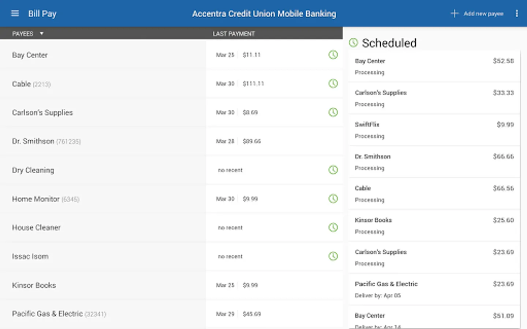
Task: Expand the PAYEES sort dropdown arrow
Action: coord(42,34)
